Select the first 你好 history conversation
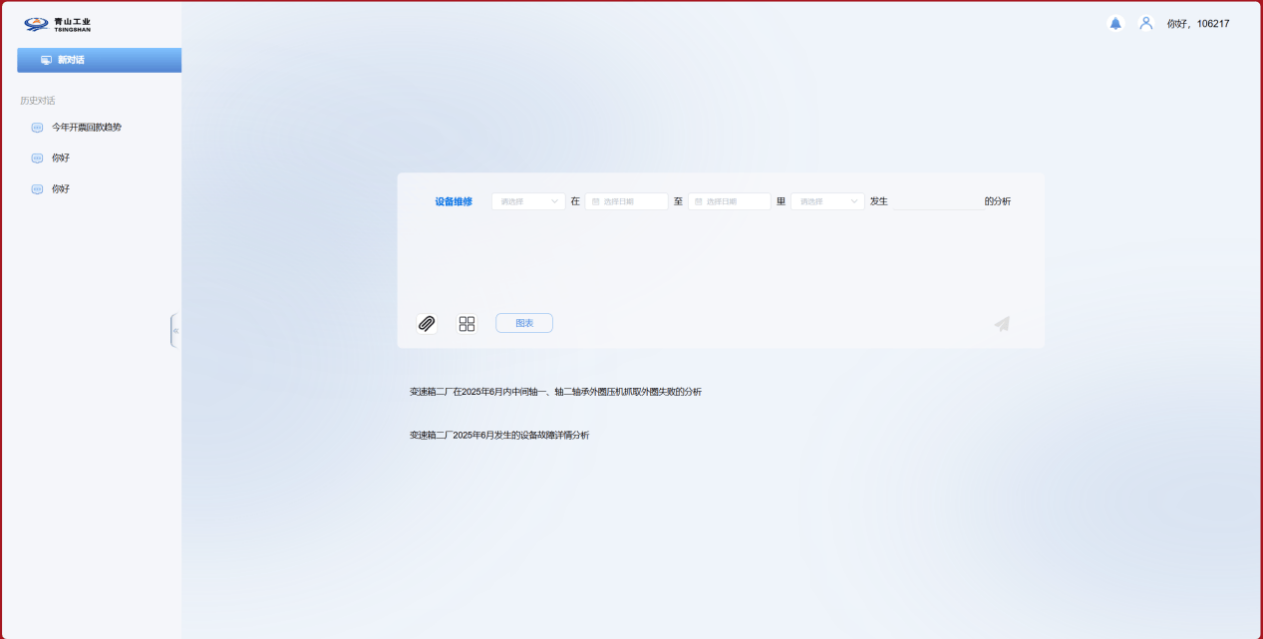Image resolution: width=1263 pixels, height=639 pixels. 61,159
